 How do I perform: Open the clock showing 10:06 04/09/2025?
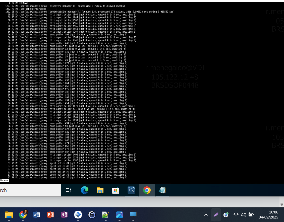tap(268, 214)
